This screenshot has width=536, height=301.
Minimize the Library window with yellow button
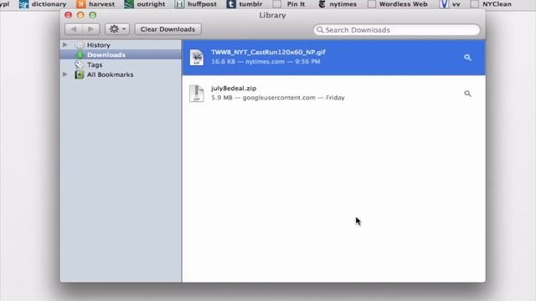80,15
